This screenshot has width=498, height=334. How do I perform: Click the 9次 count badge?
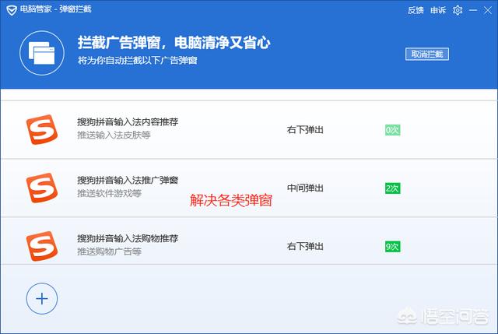point(392,247)
